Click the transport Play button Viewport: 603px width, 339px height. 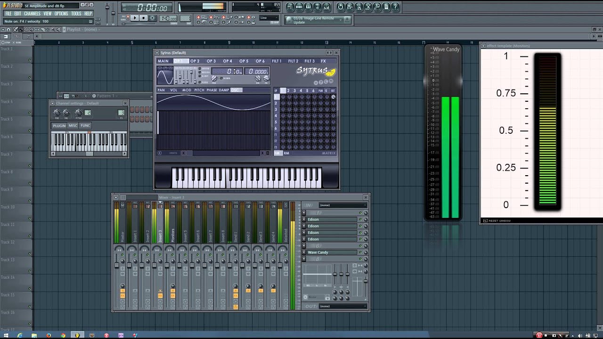pyautogui.click(x=135, y=18)
